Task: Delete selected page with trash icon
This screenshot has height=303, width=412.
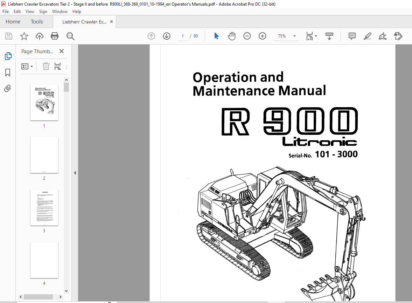Action: pos(46,66)
